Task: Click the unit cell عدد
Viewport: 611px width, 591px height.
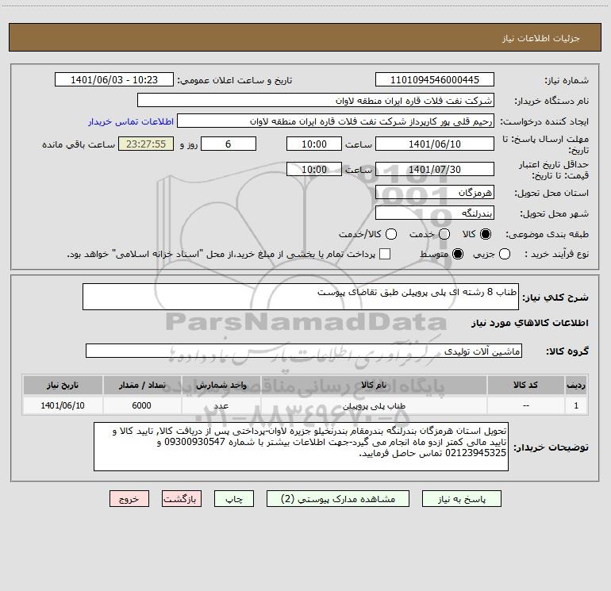Action: [221, 405]
